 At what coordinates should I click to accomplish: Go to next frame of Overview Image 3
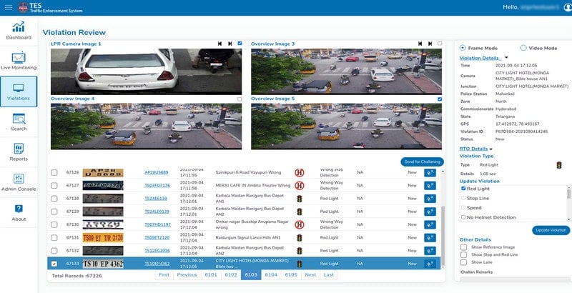click(430, 44)
